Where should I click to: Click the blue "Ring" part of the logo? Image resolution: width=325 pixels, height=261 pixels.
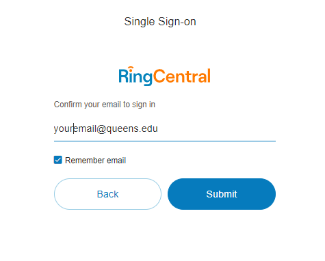135,77
